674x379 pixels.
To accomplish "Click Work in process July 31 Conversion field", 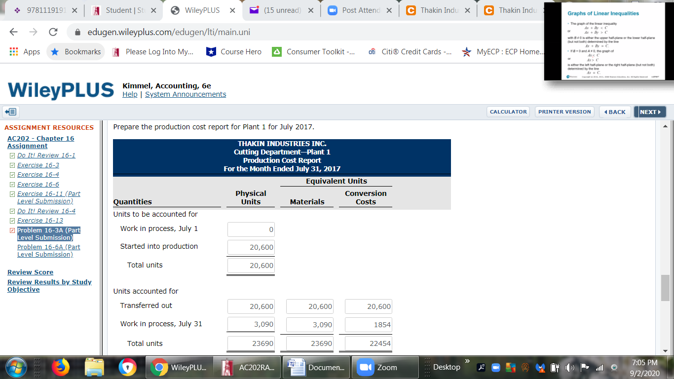I will [x=369, y=325].
